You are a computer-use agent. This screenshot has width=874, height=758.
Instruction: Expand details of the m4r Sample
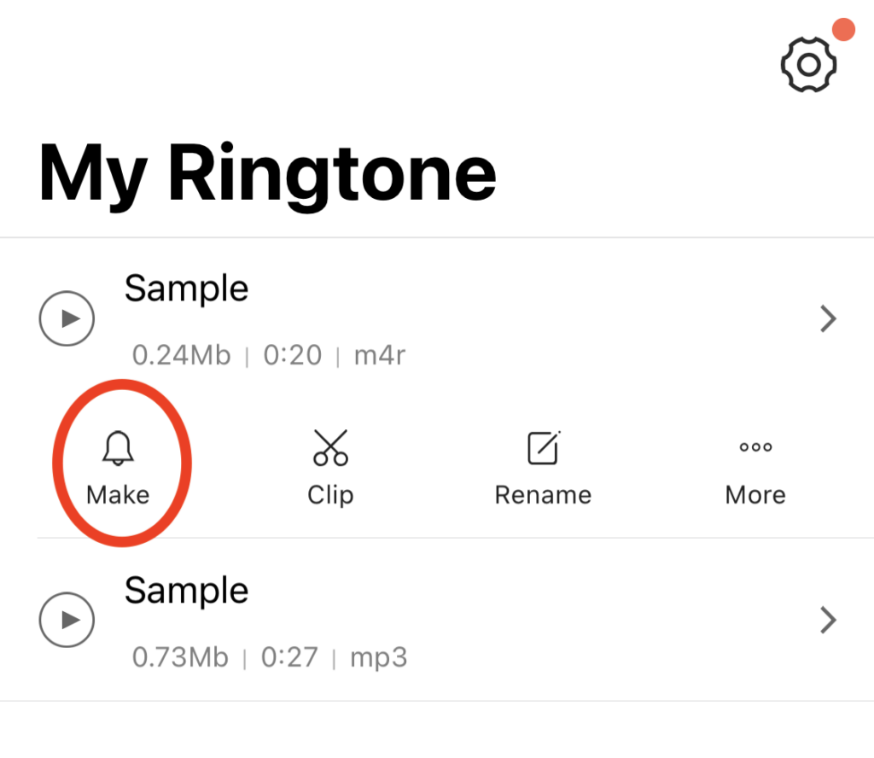coord(827,318)
